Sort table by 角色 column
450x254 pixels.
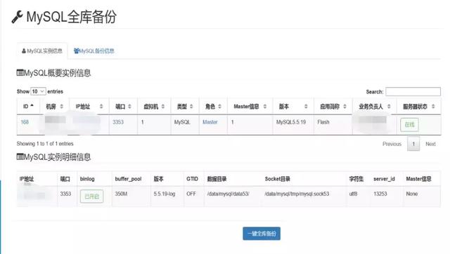[x=213, y=107]
